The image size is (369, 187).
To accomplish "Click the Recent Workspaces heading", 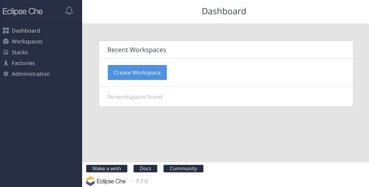I will point(137,50).
